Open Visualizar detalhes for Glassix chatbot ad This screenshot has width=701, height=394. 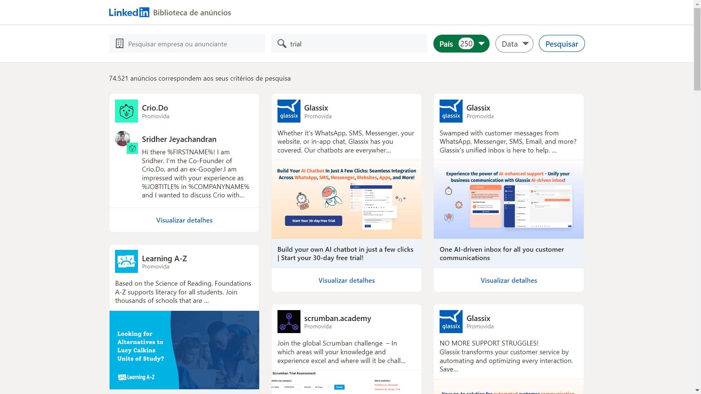pos(346,280)
